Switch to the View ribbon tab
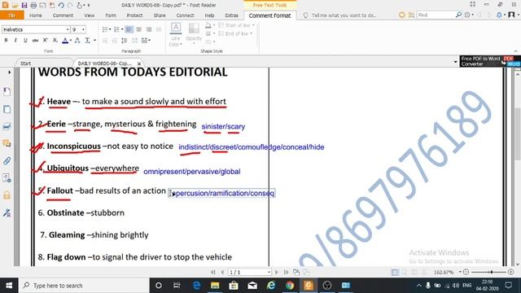 pos(89,15)
